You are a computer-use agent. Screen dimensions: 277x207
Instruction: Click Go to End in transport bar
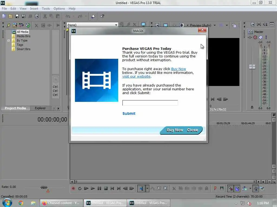(119, 188)
